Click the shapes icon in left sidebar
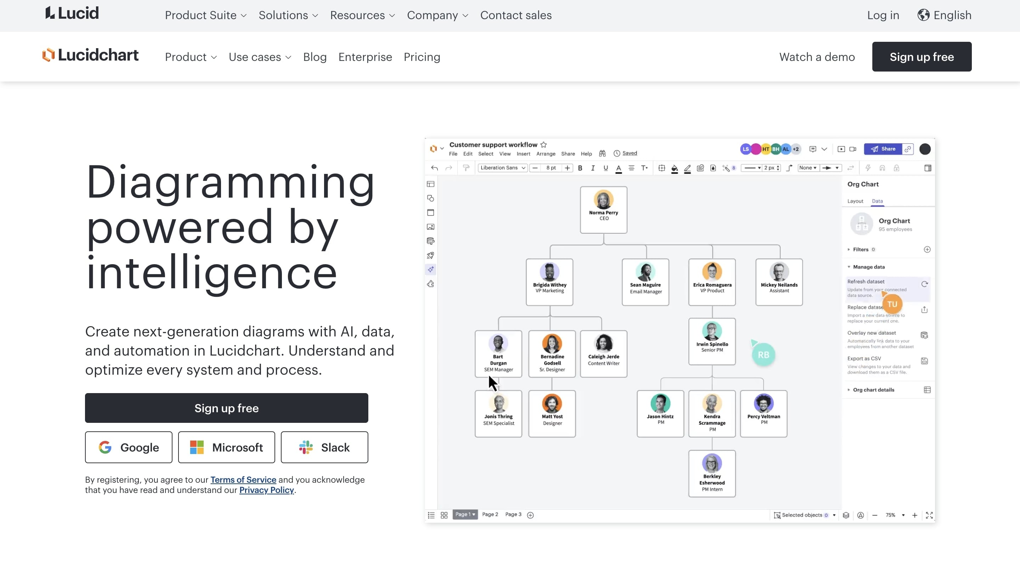1020x573 pixels. click(x=430, y=198)
